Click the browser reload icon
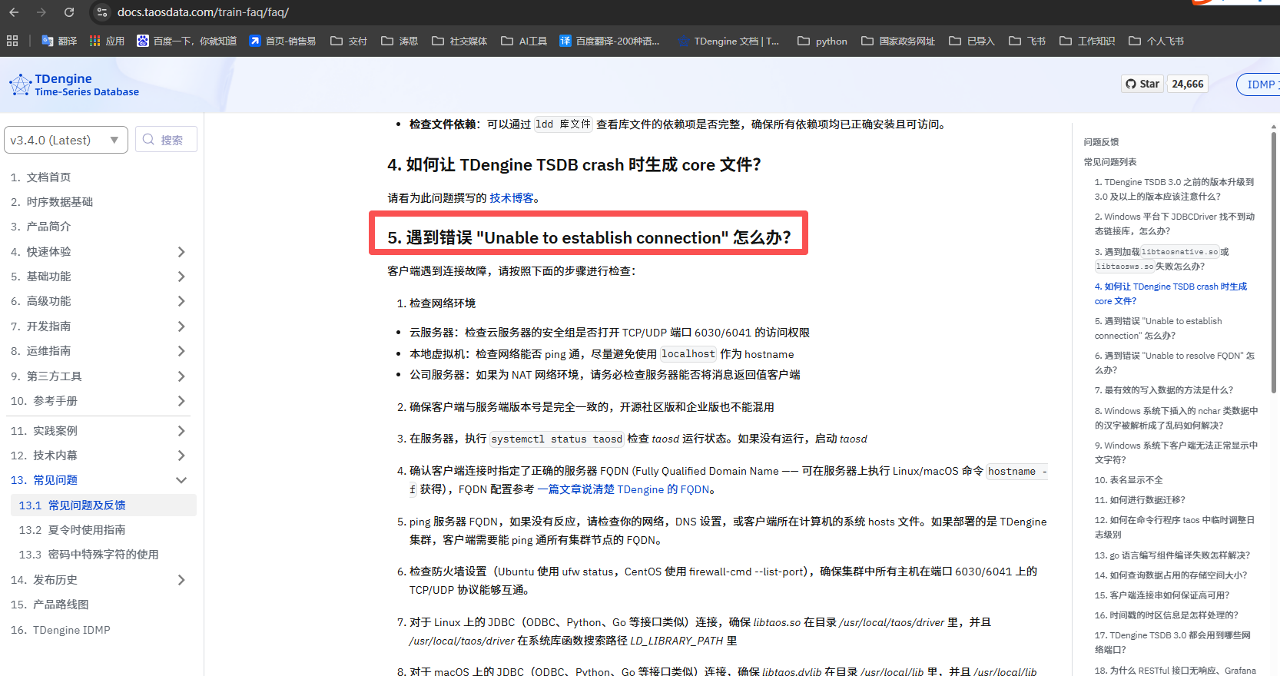The width and height of the screenshot is (1280, 676). pos(69,12)
